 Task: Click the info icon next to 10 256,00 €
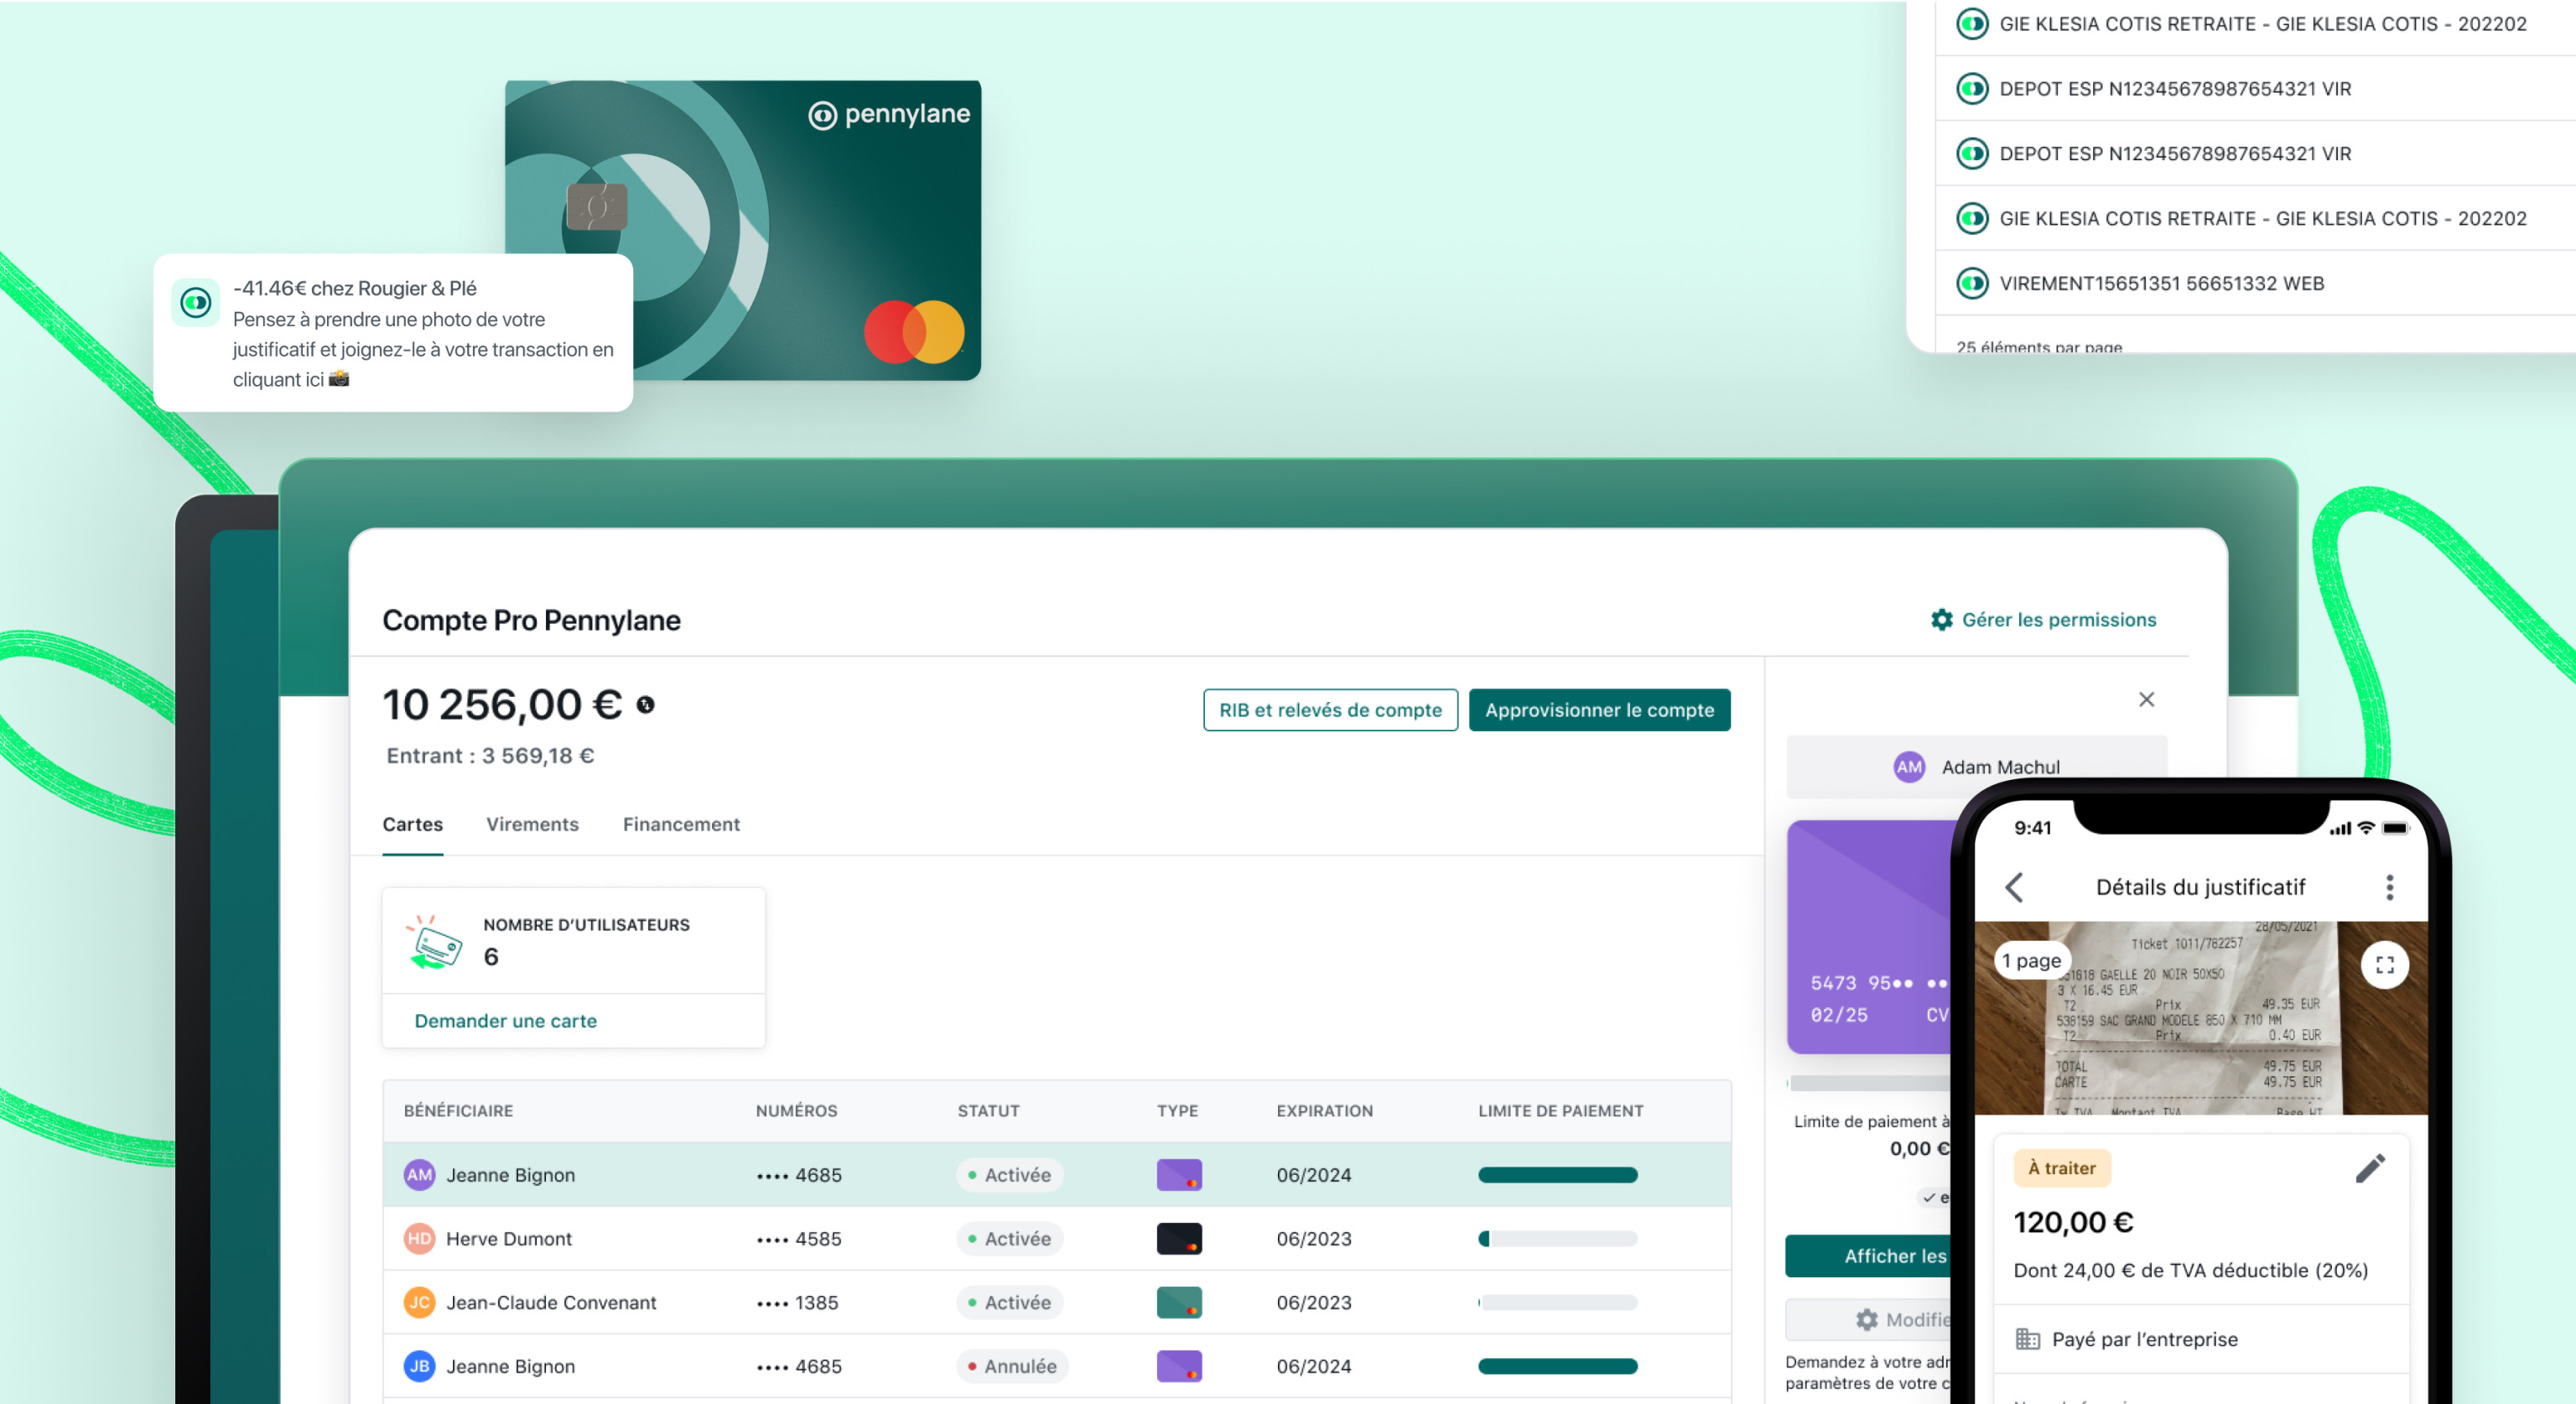[x=646, y=705]
